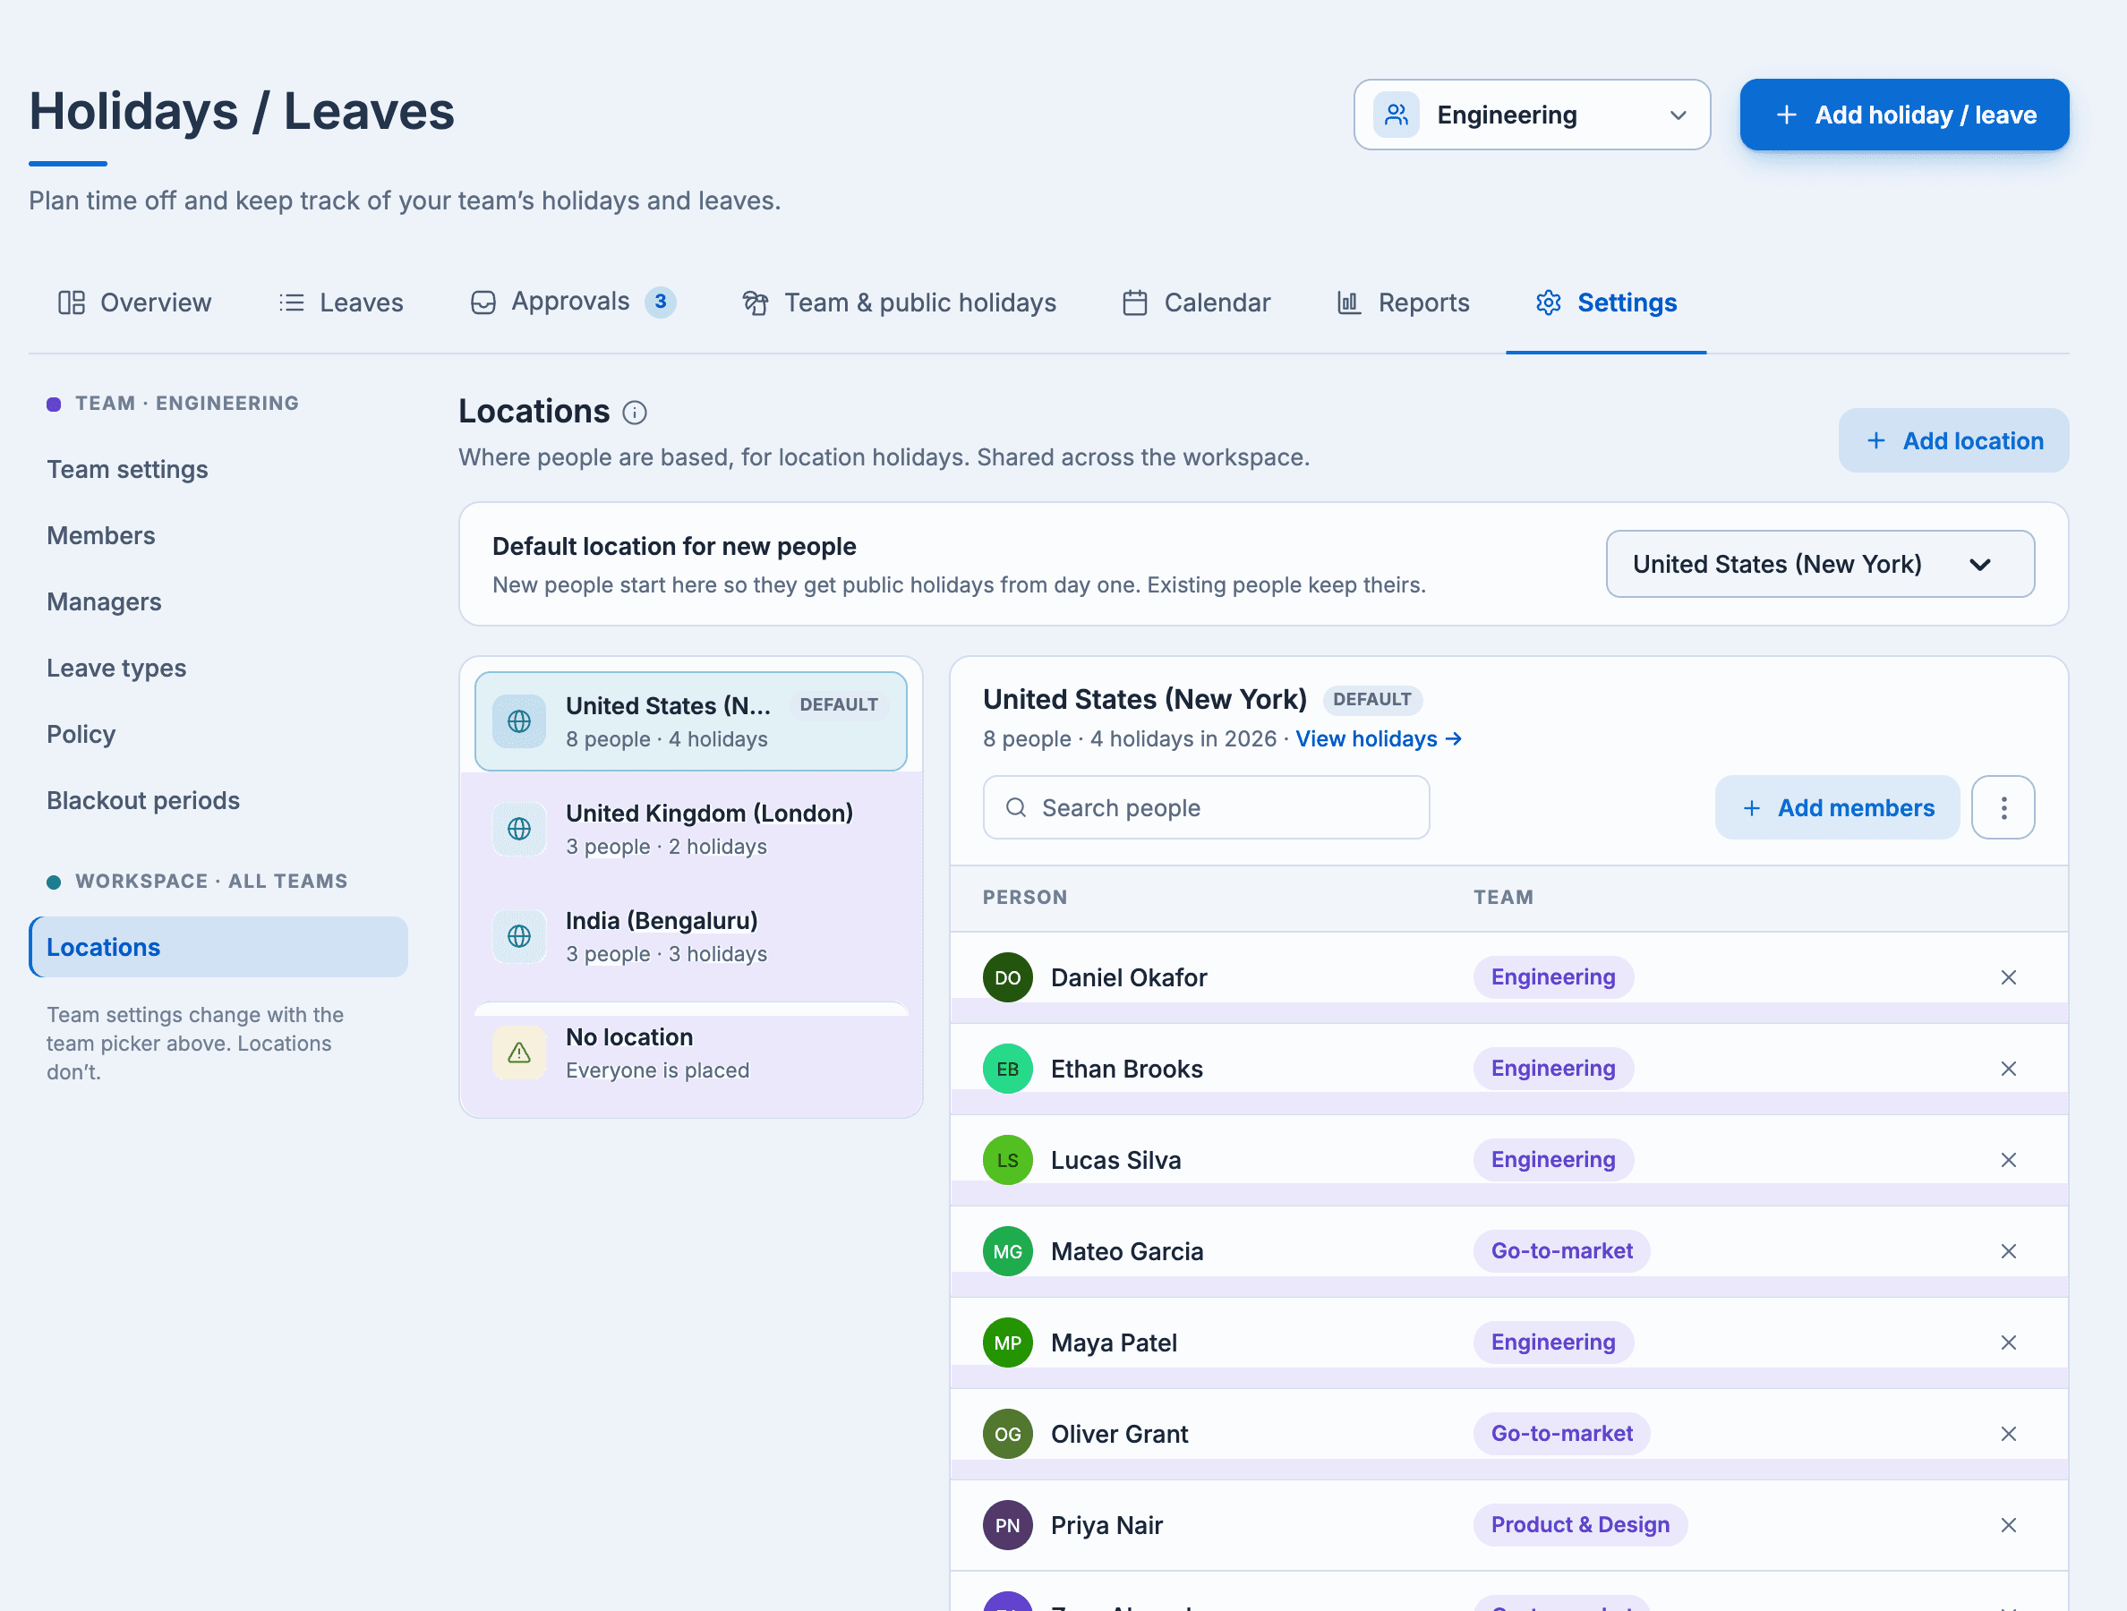The image size is (2127, 1611).
Task: Click the globe icon for India (Bengaluru)
Action: [519, 936]
